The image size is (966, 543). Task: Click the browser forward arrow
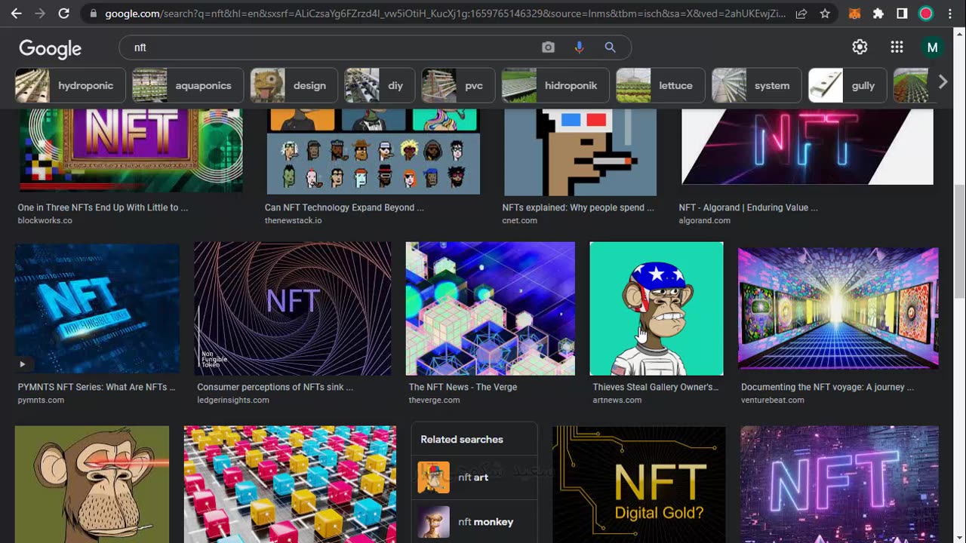pos(40,14)
